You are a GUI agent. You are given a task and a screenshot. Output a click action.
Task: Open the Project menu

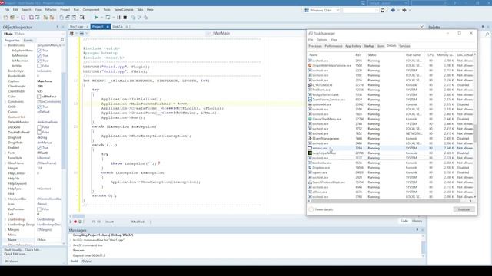(x=65, y=10)
